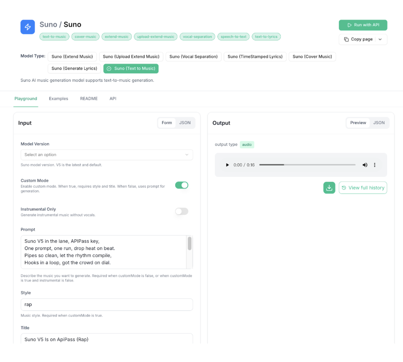Image resolution: width=403 pixels, height=362 pixels.
Task: Open View full history
Action: (363, 188)
